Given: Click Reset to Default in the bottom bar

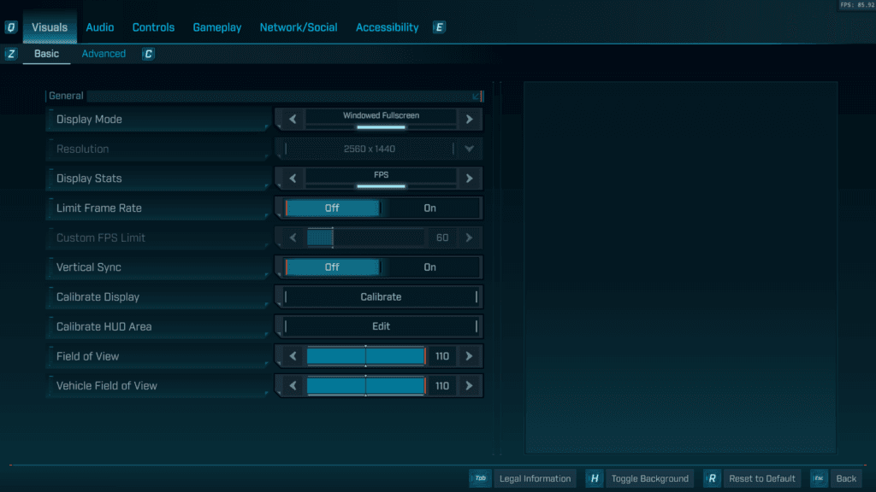Looking at the screenshot, I should (x=761, y=478).
